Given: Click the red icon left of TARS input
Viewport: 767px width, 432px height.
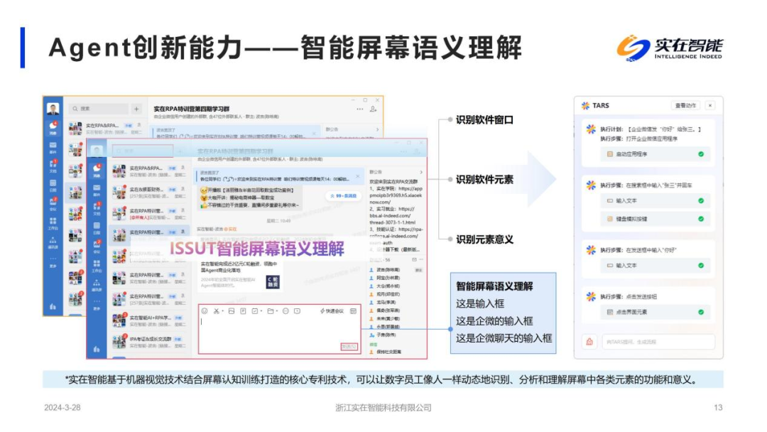Looking at the screenshot, I should click(x=589, y=342).
